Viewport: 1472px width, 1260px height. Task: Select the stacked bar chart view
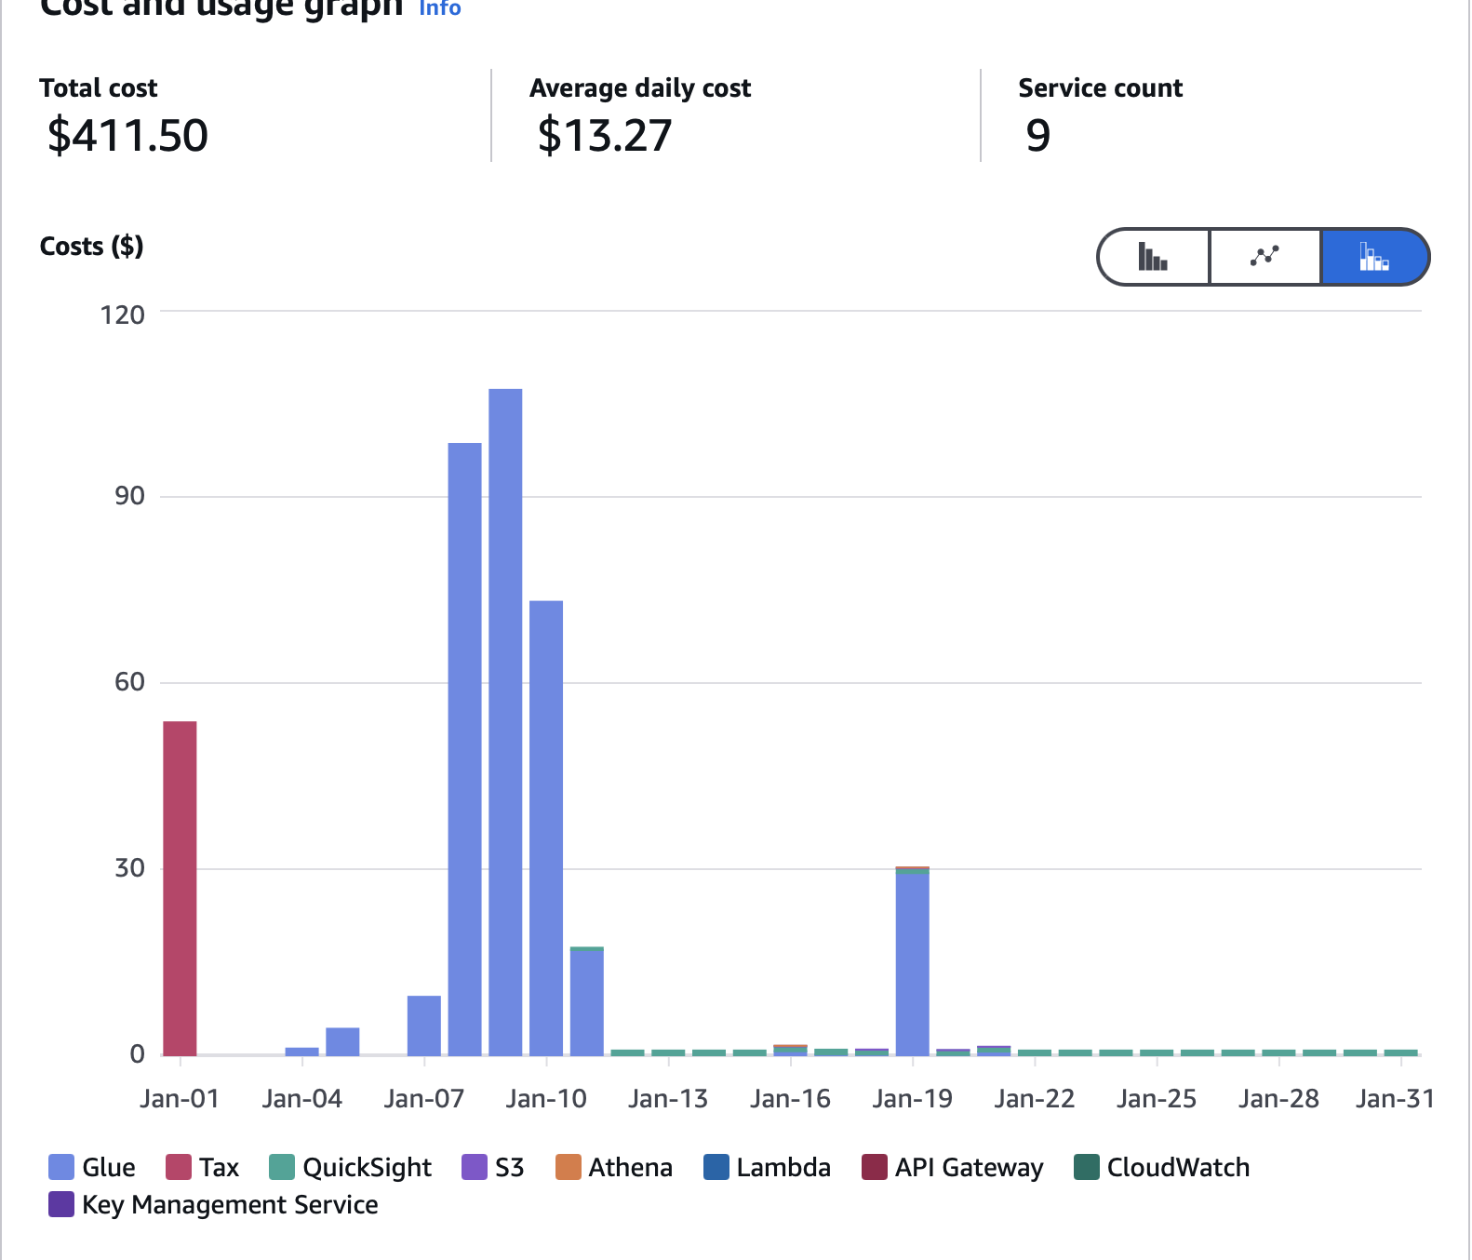(1374, 257)
